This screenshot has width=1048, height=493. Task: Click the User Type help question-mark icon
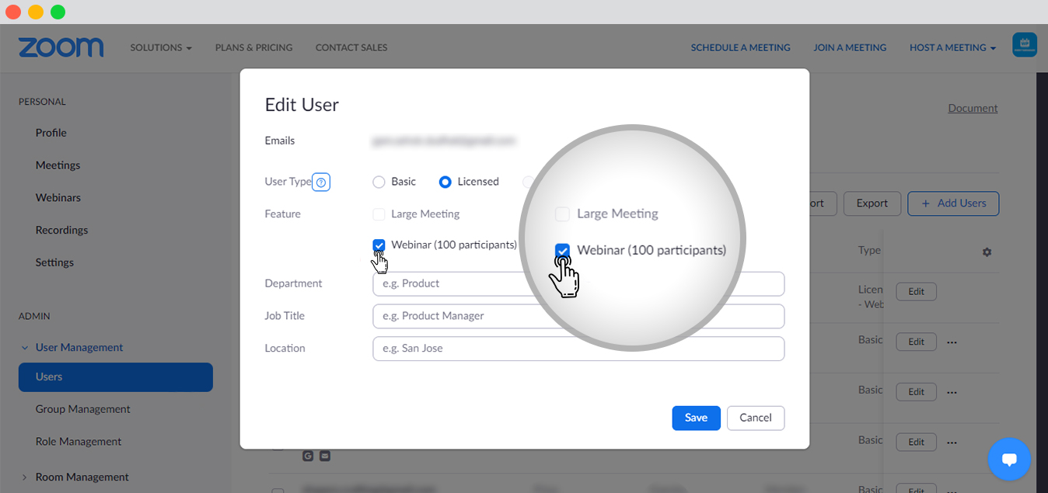pyautogui.click(x=322, y=182)
